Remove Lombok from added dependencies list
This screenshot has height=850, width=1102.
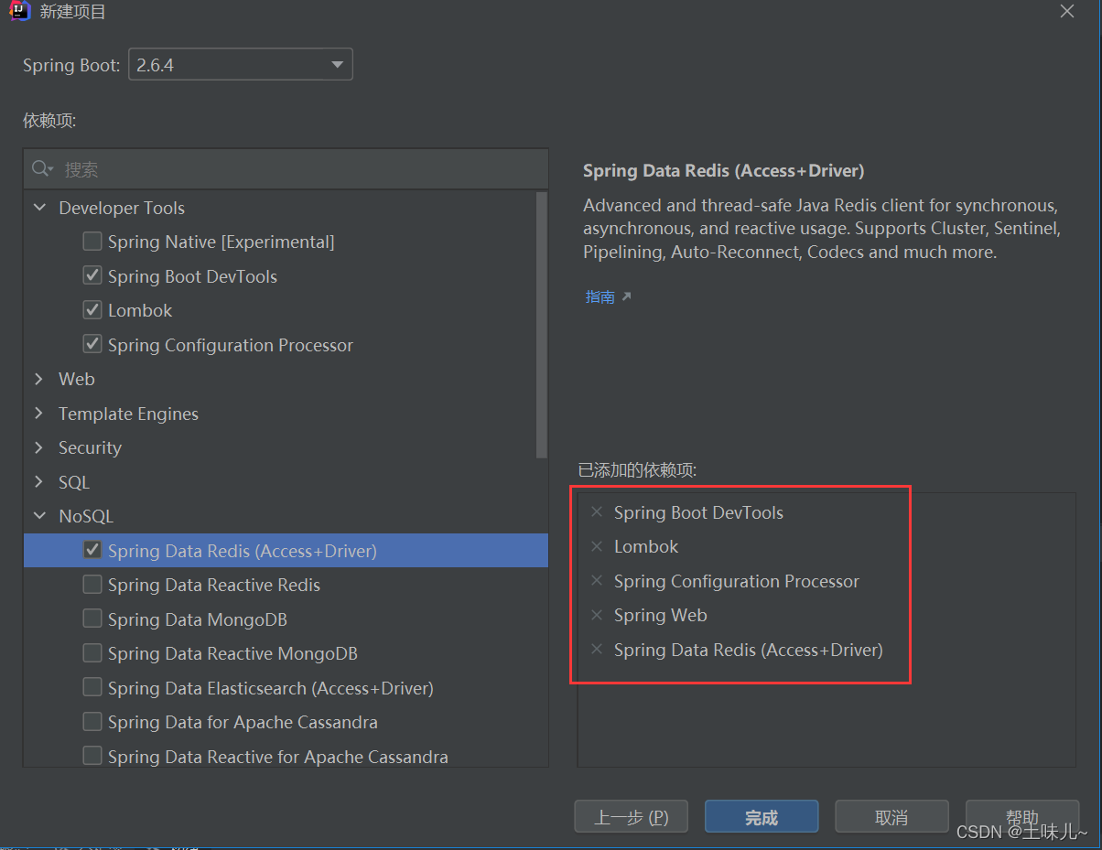coord(597,546)
